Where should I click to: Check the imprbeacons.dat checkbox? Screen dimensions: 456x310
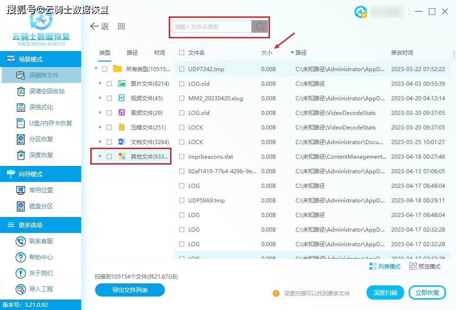point(182,157)
